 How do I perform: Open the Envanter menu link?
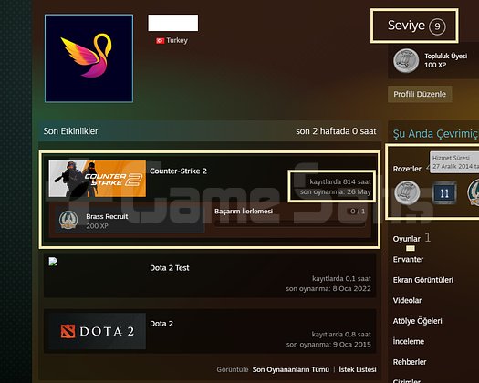[x=408, y=260]
